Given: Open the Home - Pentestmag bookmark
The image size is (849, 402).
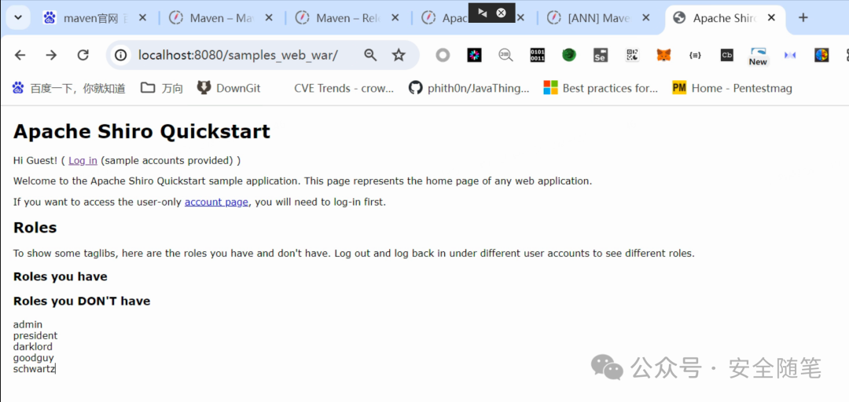Looking at the screenshot, I should (x=733, y=88).
